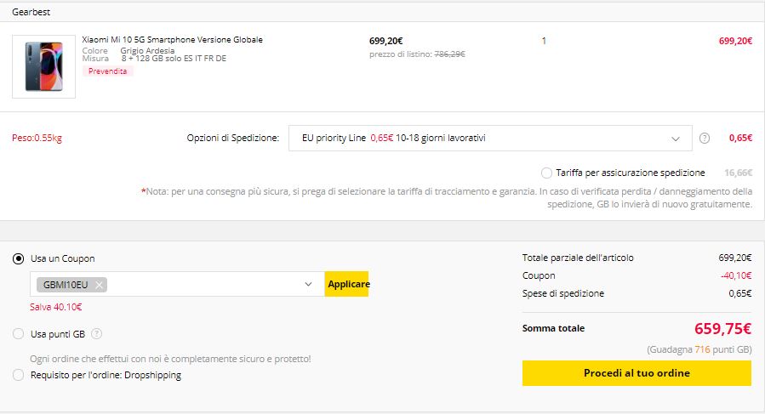The width and height of the screenshot is (765, 414).
Task: Click the Xiaomi Mi 10 product thumbnail
Action: coord(44,67)
